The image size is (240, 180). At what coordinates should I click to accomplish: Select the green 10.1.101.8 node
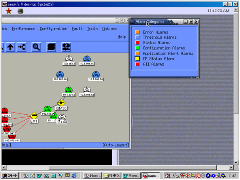(x=69, y=90)
